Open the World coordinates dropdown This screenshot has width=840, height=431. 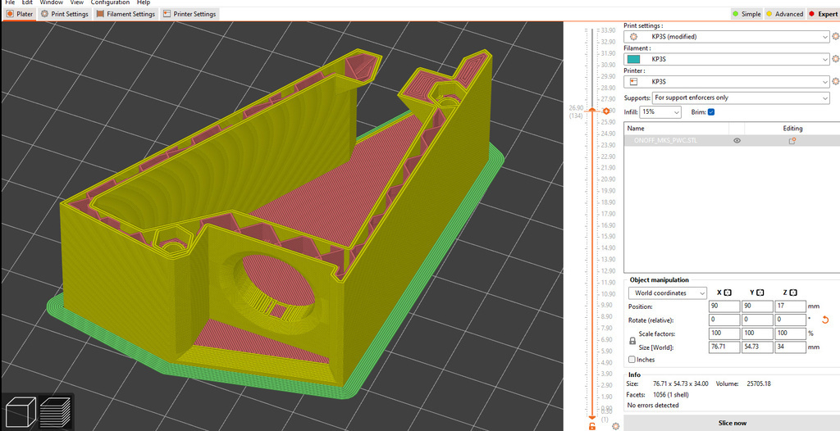point(667,293)
